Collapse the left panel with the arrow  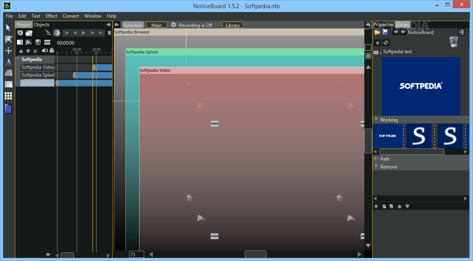click(108, 25)
